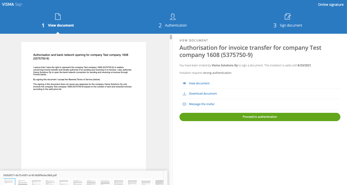Click the Visma Sign logo

click(x=12, y=4)
